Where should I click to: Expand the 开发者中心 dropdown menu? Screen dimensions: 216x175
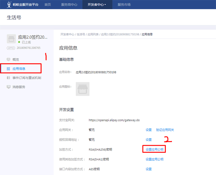click(x=97, y=5)
